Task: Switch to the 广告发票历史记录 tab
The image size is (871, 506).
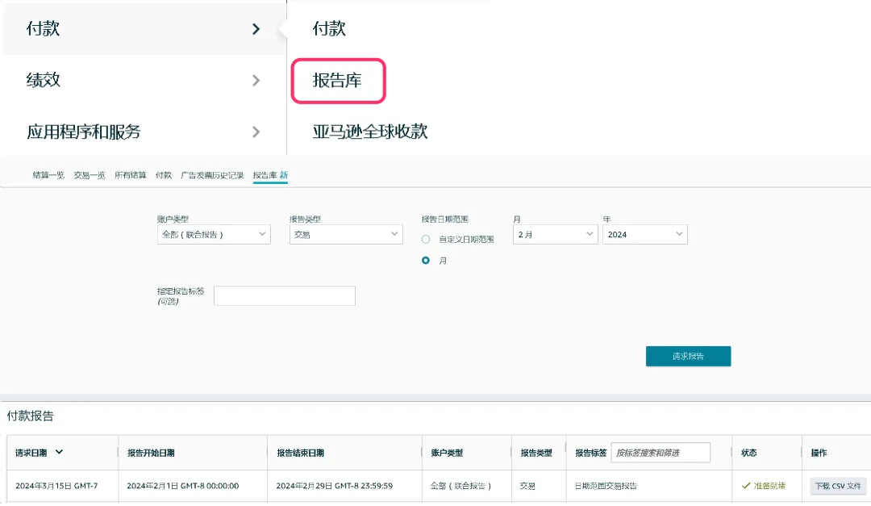Action: click(211, 175)
